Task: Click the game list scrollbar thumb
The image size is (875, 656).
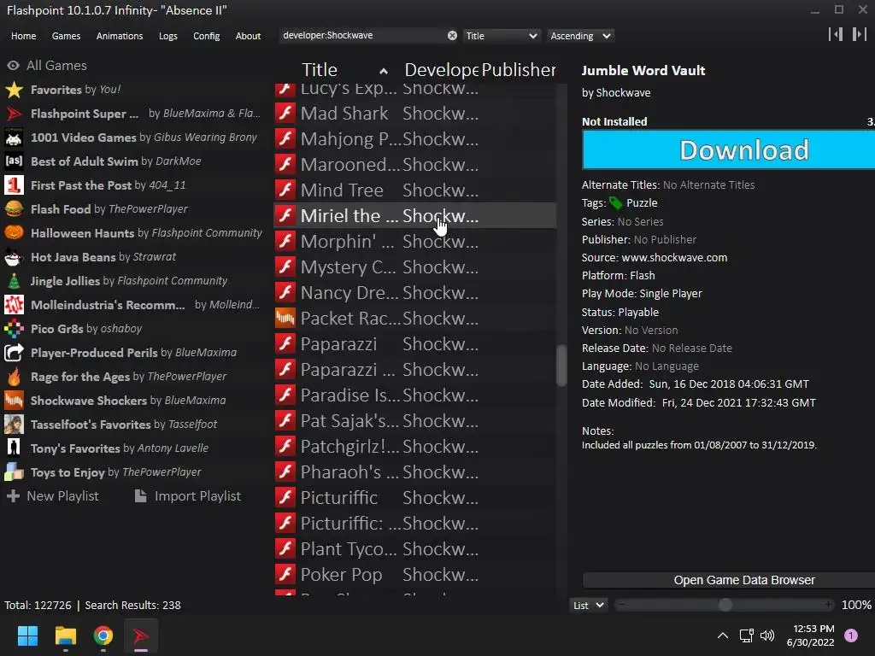Action: tap(561, 366)
